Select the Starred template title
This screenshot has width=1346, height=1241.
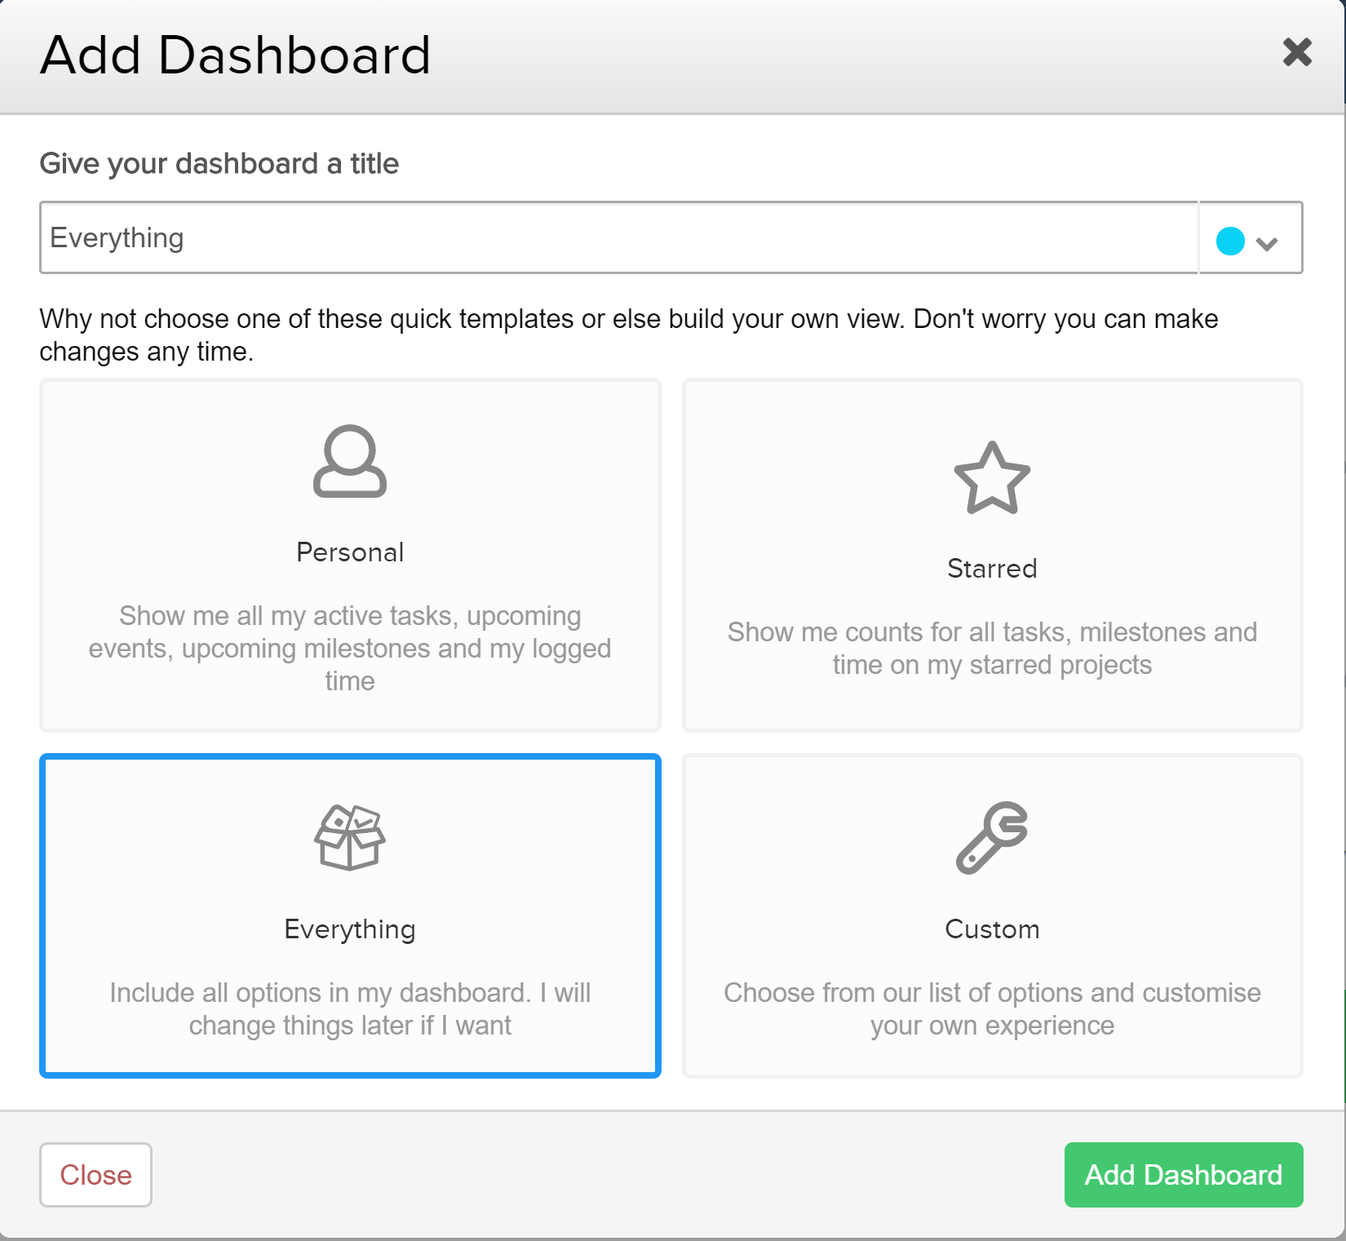[x=992, y=569]
